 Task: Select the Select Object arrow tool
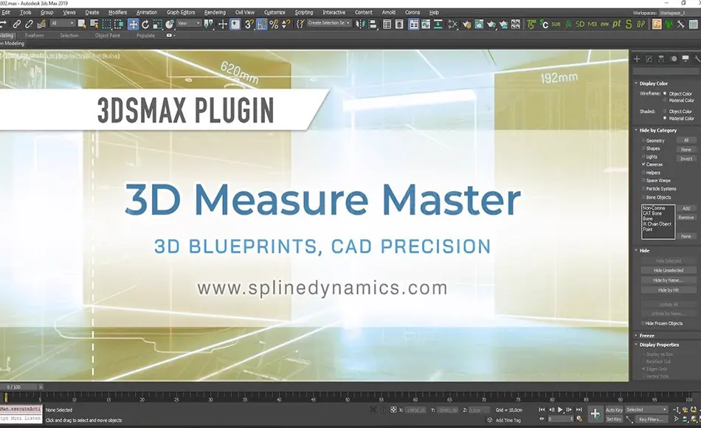point(80,24)
